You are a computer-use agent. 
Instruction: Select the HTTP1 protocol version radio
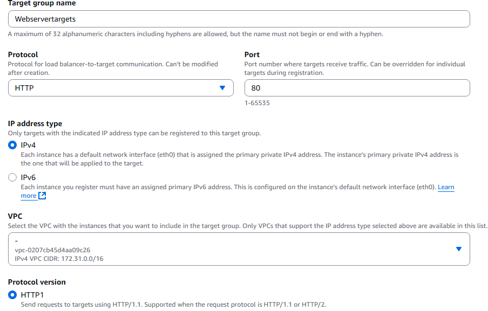(12, 295)
